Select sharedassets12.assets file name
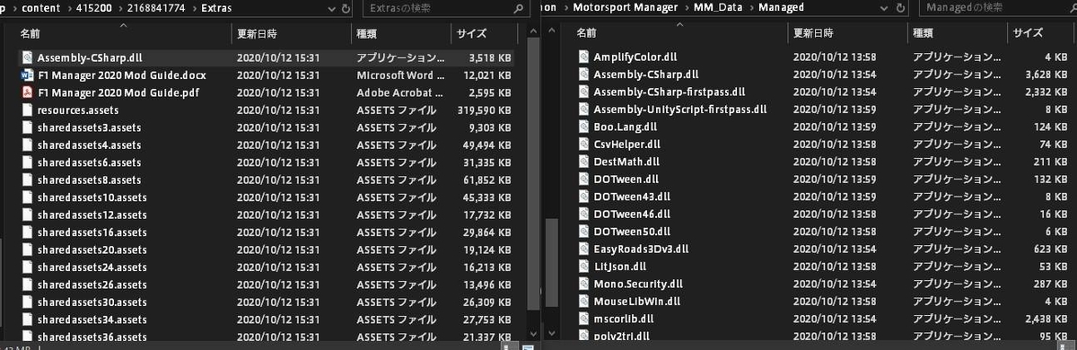The image size is (1077, 350). (x=92, y=214)
